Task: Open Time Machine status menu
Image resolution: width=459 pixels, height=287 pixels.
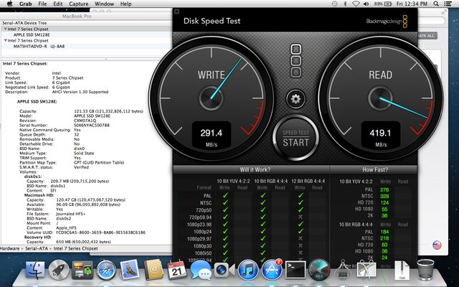Action: (x=335, y=4)
